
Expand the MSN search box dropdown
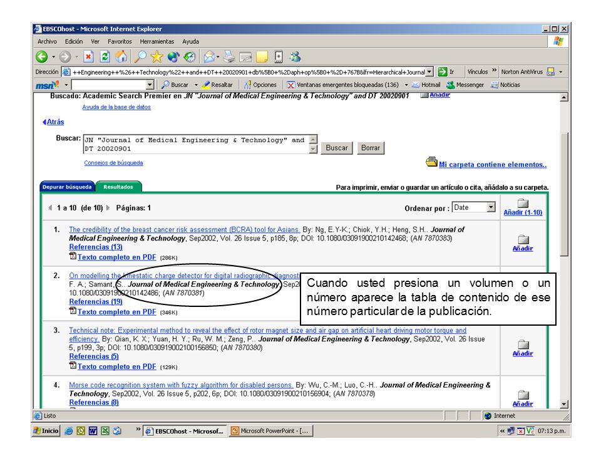pyautogui.click(x=150, y=85)
